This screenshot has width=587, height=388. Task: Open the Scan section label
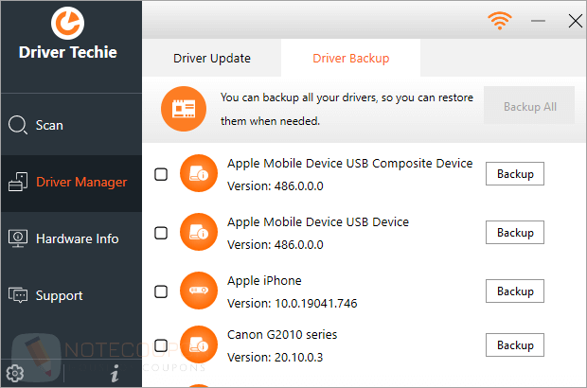click(49, 125)
